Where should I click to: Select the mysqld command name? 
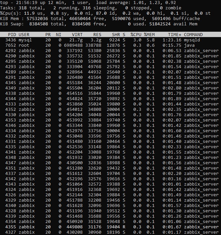192,40
